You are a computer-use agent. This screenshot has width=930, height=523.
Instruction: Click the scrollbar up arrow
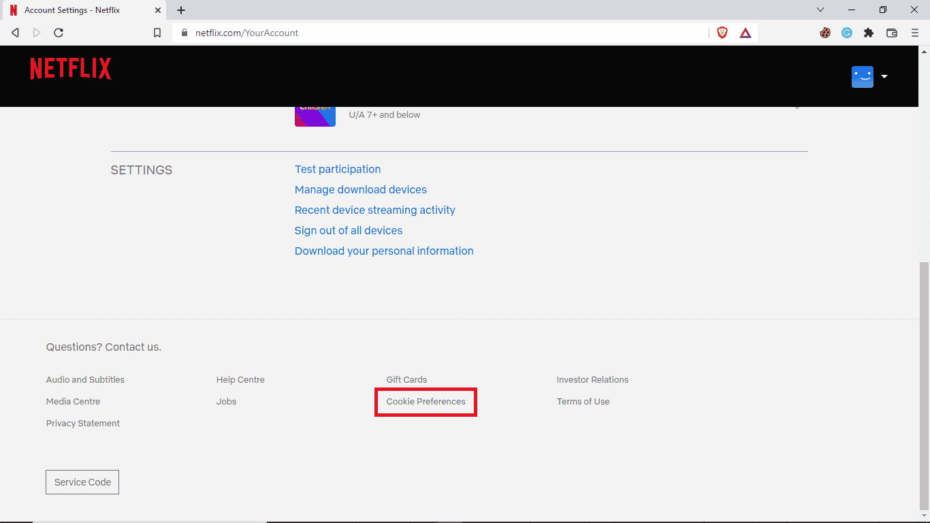[924, 50]
